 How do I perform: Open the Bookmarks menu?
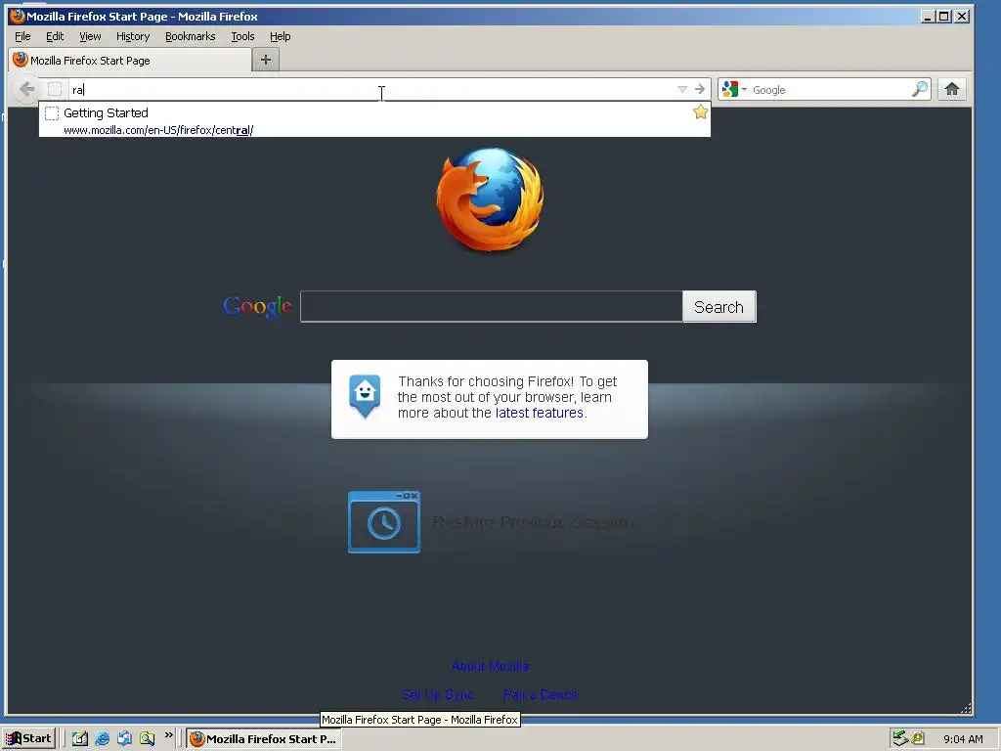coord(191,36)
